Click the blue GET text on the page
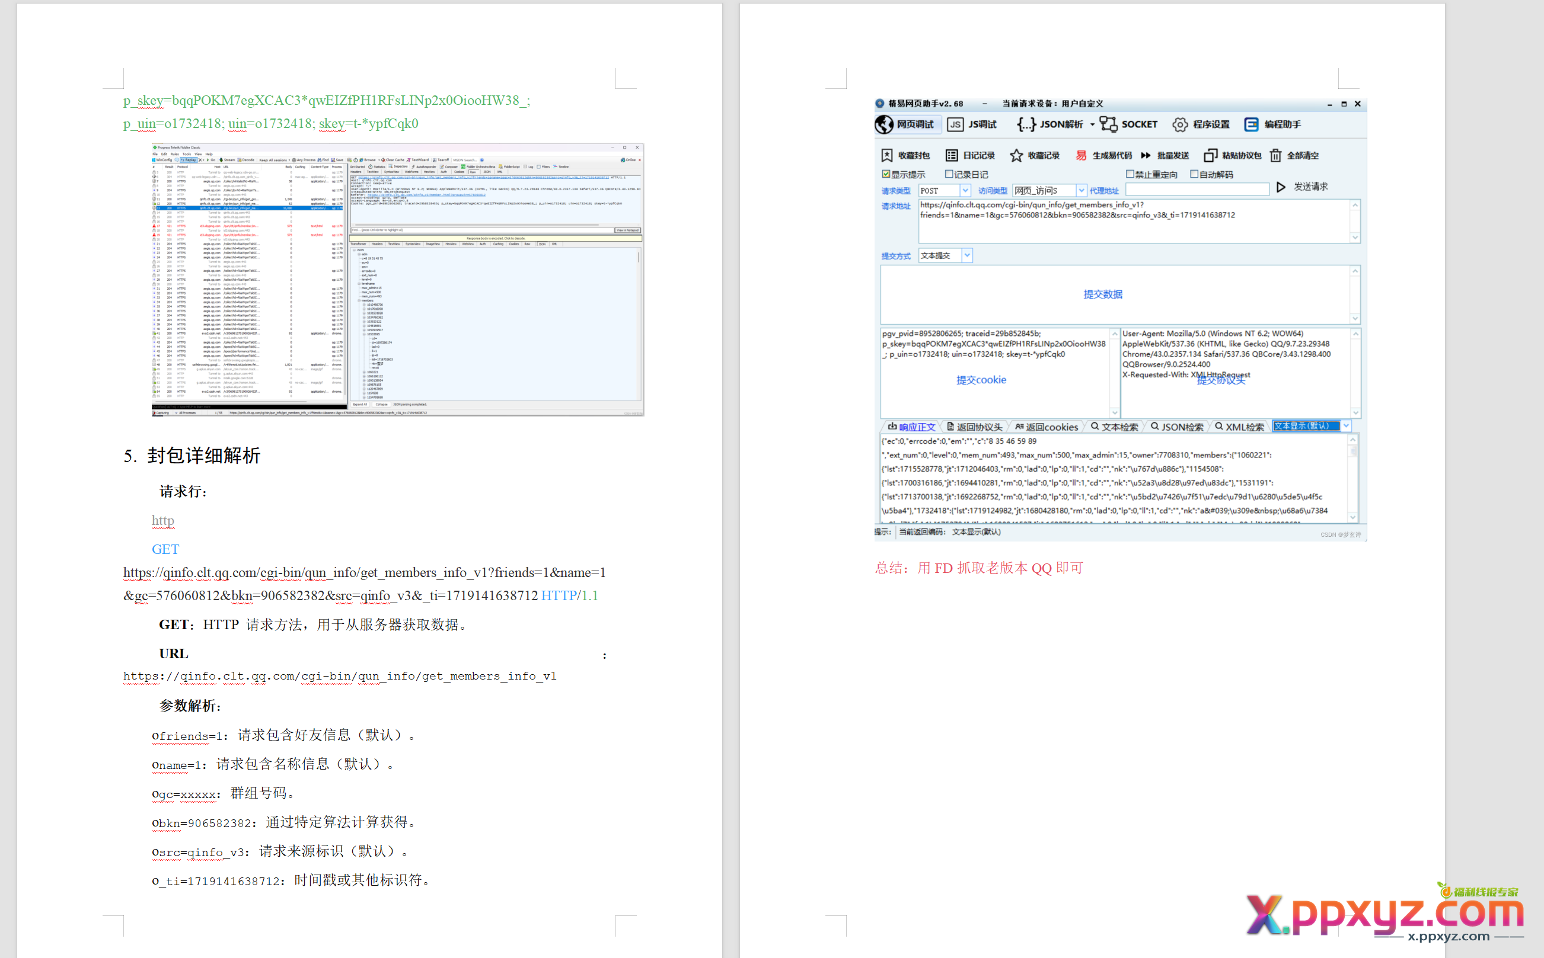1544x958 pixels. click(165, 549)
